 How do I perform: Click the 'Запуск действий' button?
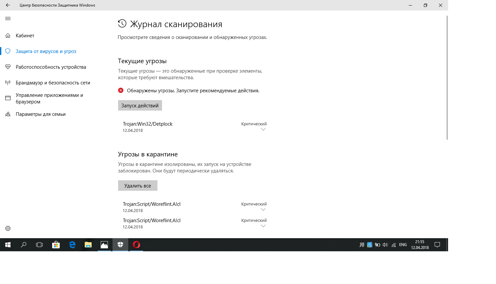pyautogui.click(x=140, y=105)
